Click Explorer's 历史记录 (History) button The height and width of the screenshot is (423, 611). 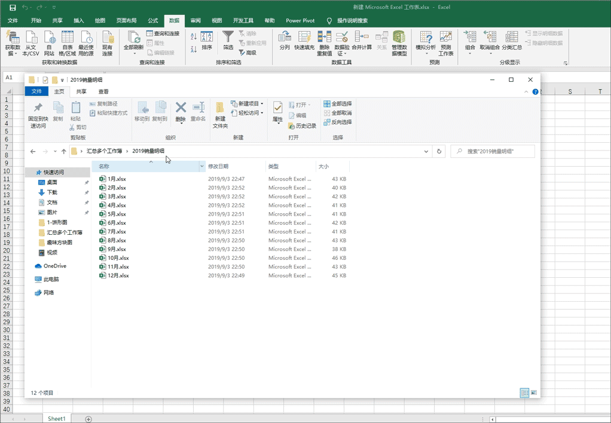[x=302, y=126]
